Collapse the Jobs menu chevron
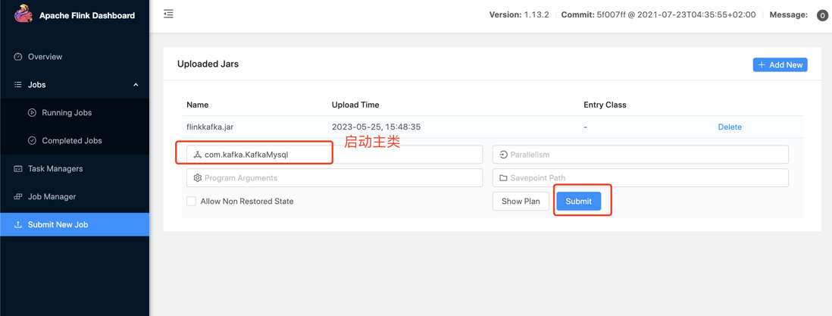This screenshot has height=316, width=832. (x=136, y=85)
